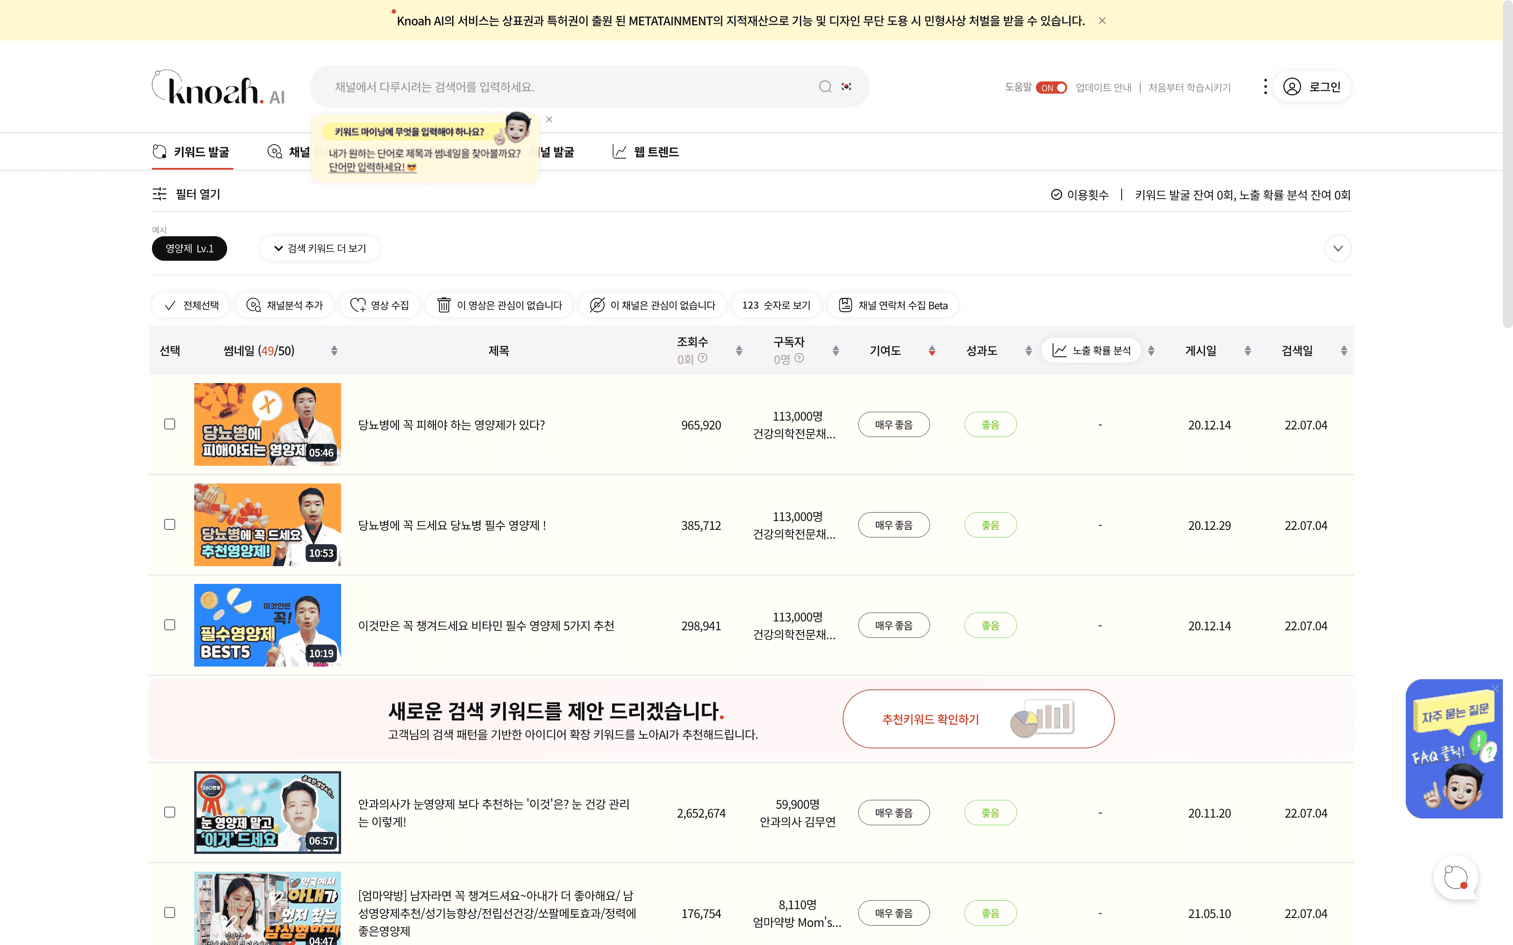The image size is (1513, 945).
Task: Click the search magnifier icon
Action: point(825,86)
